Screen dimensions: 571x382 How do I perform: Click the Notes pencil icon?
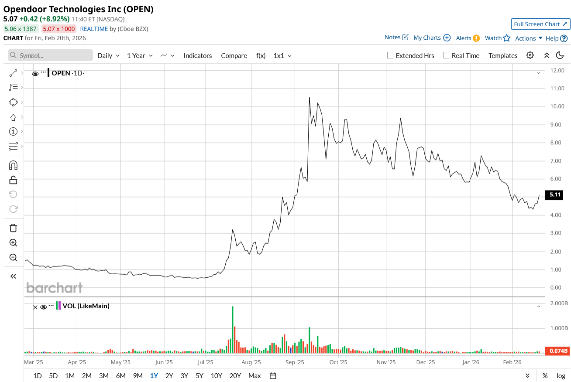coord(405,38)
